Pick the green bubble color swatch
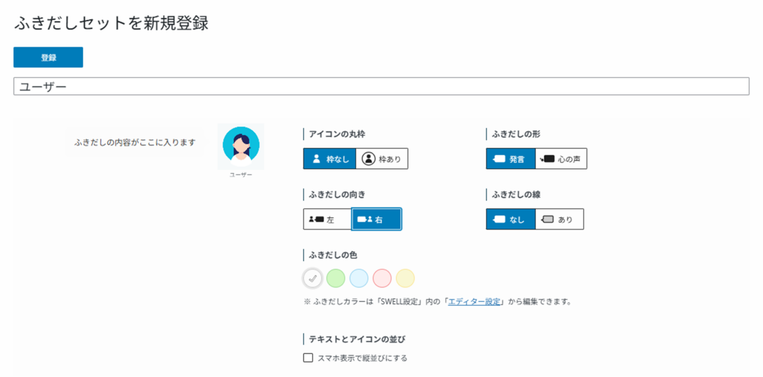Viewport: 763px width, 377px height. (x=336, y=278)
